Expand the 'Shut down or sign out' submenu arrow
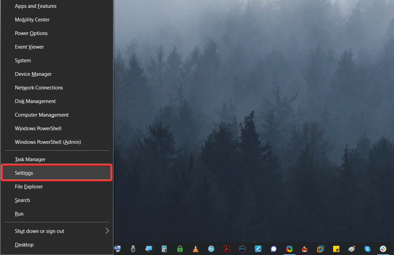 tap(107, 231)
